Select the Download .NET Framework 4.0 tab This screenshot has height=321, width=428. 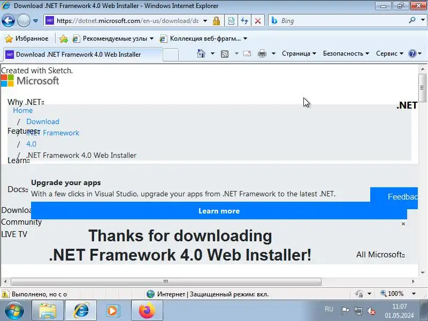pyautogui.click(x=82, y=55)
